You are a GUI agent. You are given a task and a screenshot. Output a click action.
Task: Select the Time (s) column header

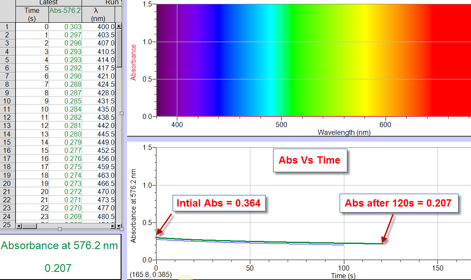32,15
